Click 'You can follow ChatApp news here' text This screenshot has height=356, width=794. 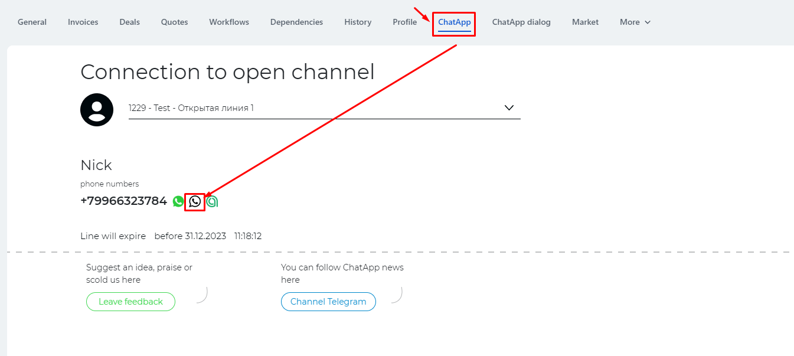pos(342,273)
